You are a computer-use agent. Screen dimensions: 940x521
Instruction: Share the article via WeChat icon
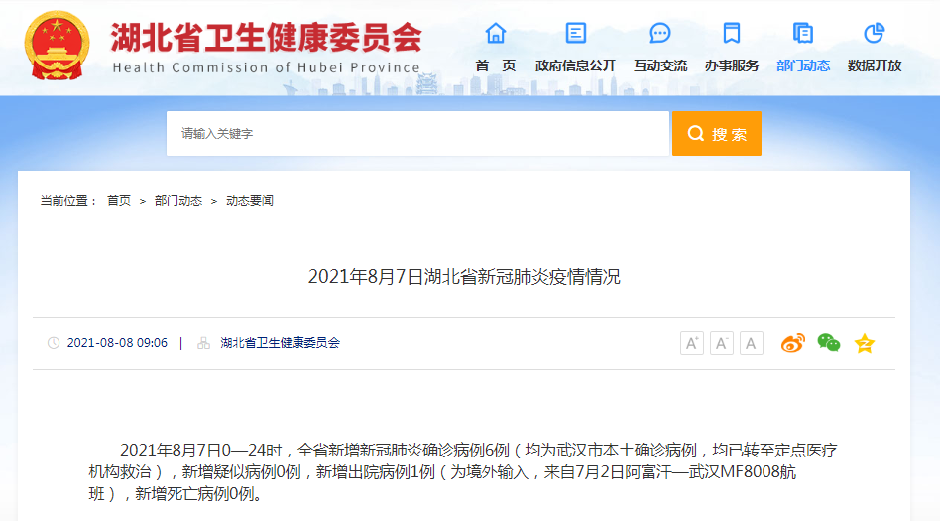(828, 343)
